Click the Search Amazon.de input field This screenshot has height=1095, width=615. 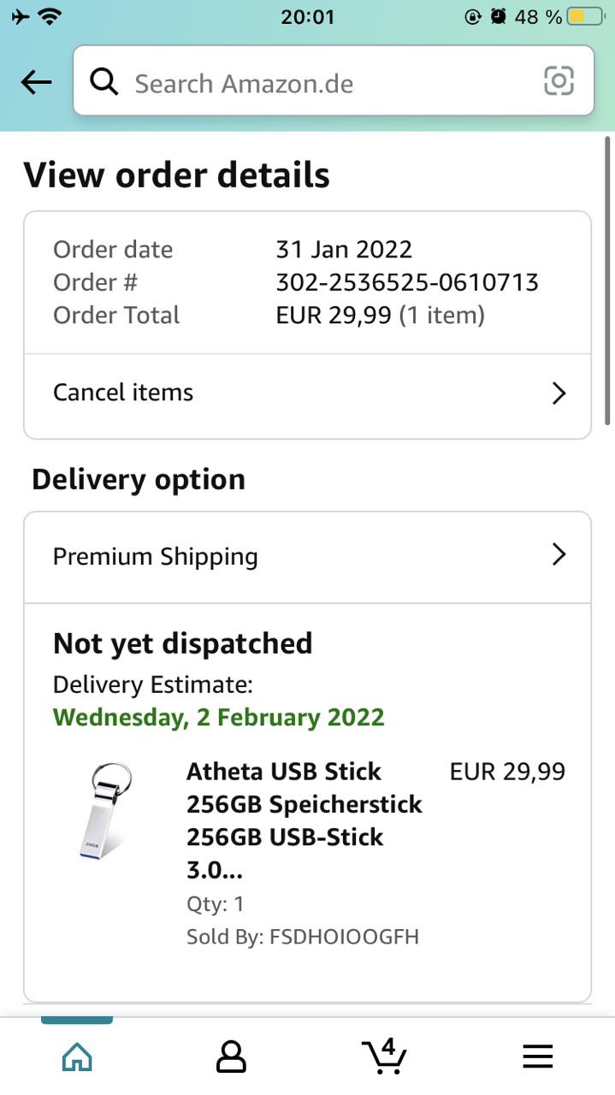pyautogui.click(x=325, y=83)
